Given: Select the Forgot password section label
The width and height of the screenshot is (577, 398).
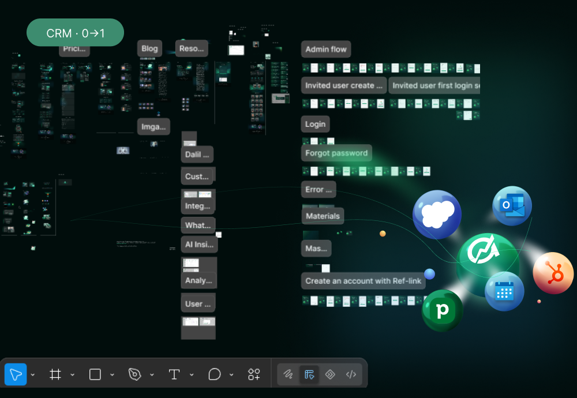Looking at the screenshot, I should click(x=336, y=153).
